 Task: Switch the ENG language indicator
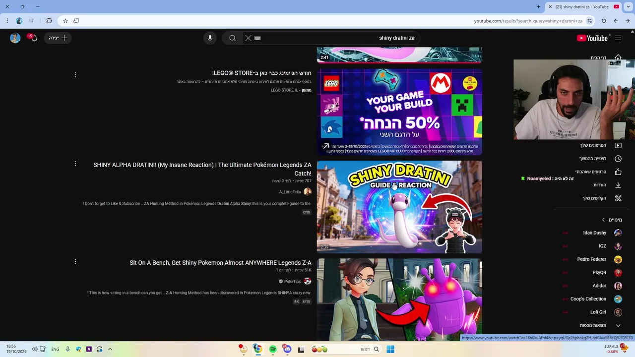(55, 349)
